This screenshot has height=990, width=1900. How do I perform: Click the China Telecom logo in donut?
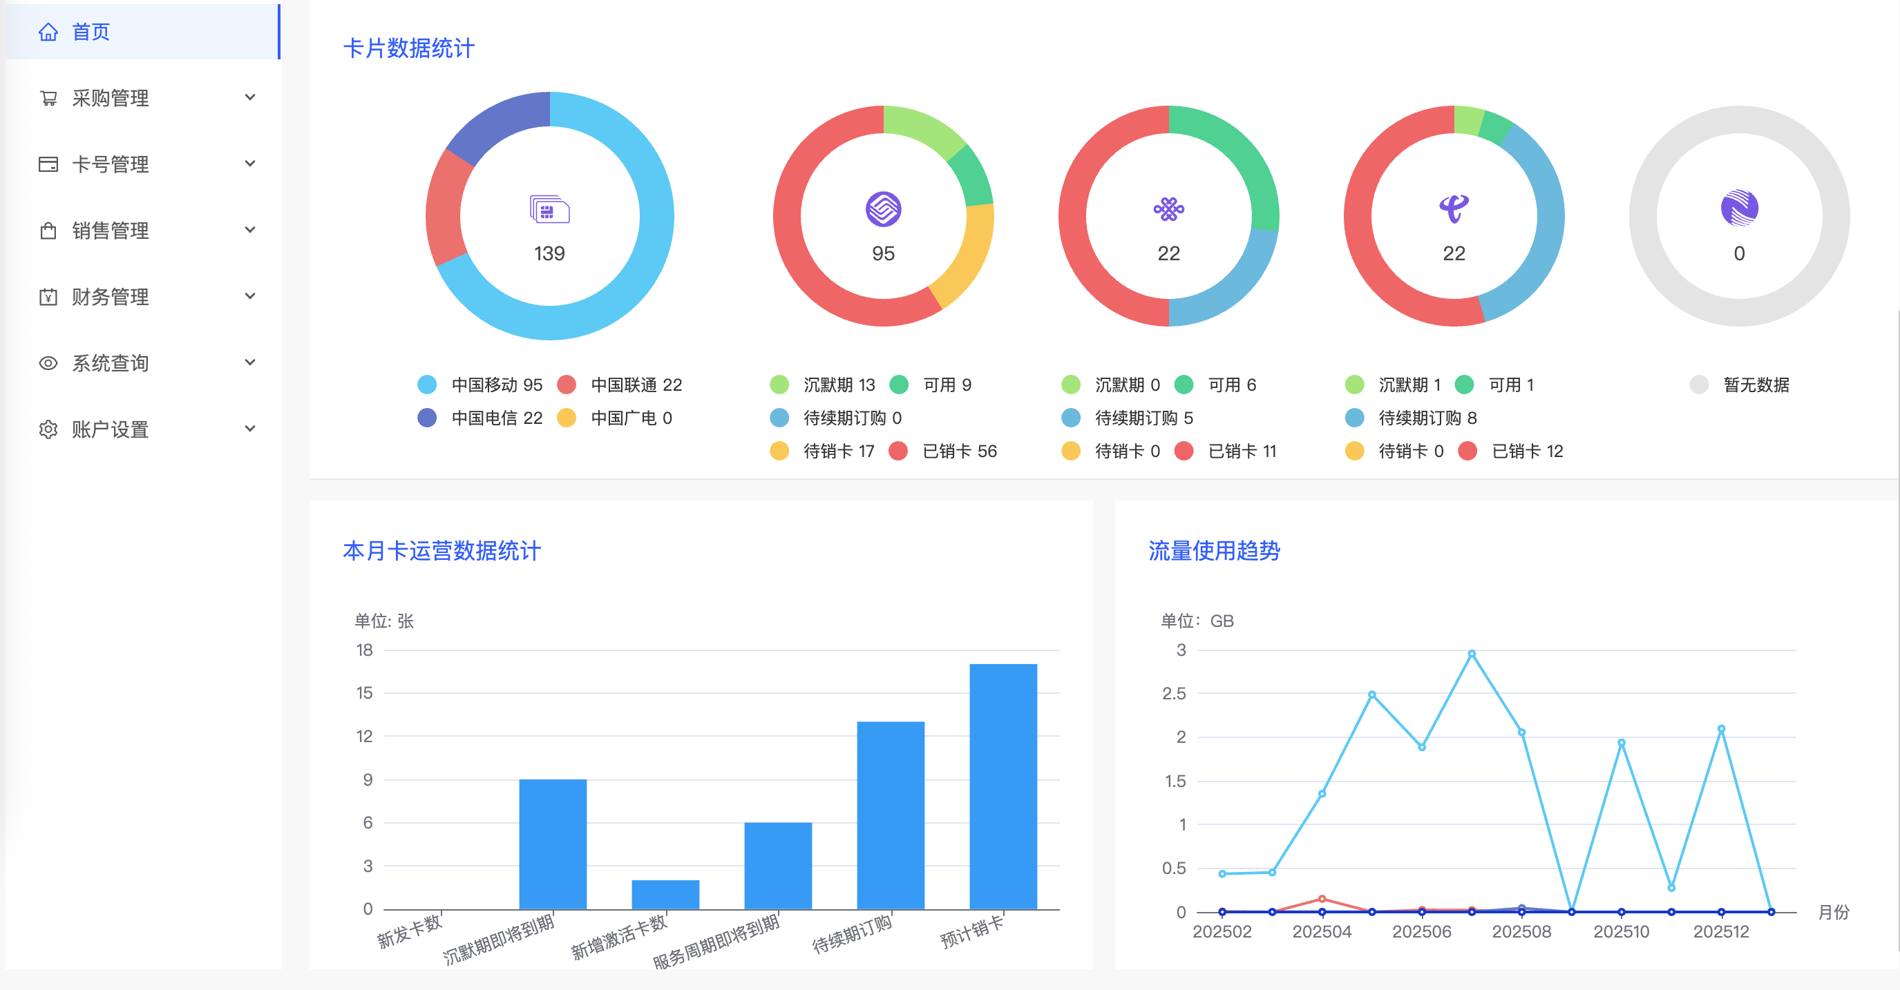point(1454,209)
